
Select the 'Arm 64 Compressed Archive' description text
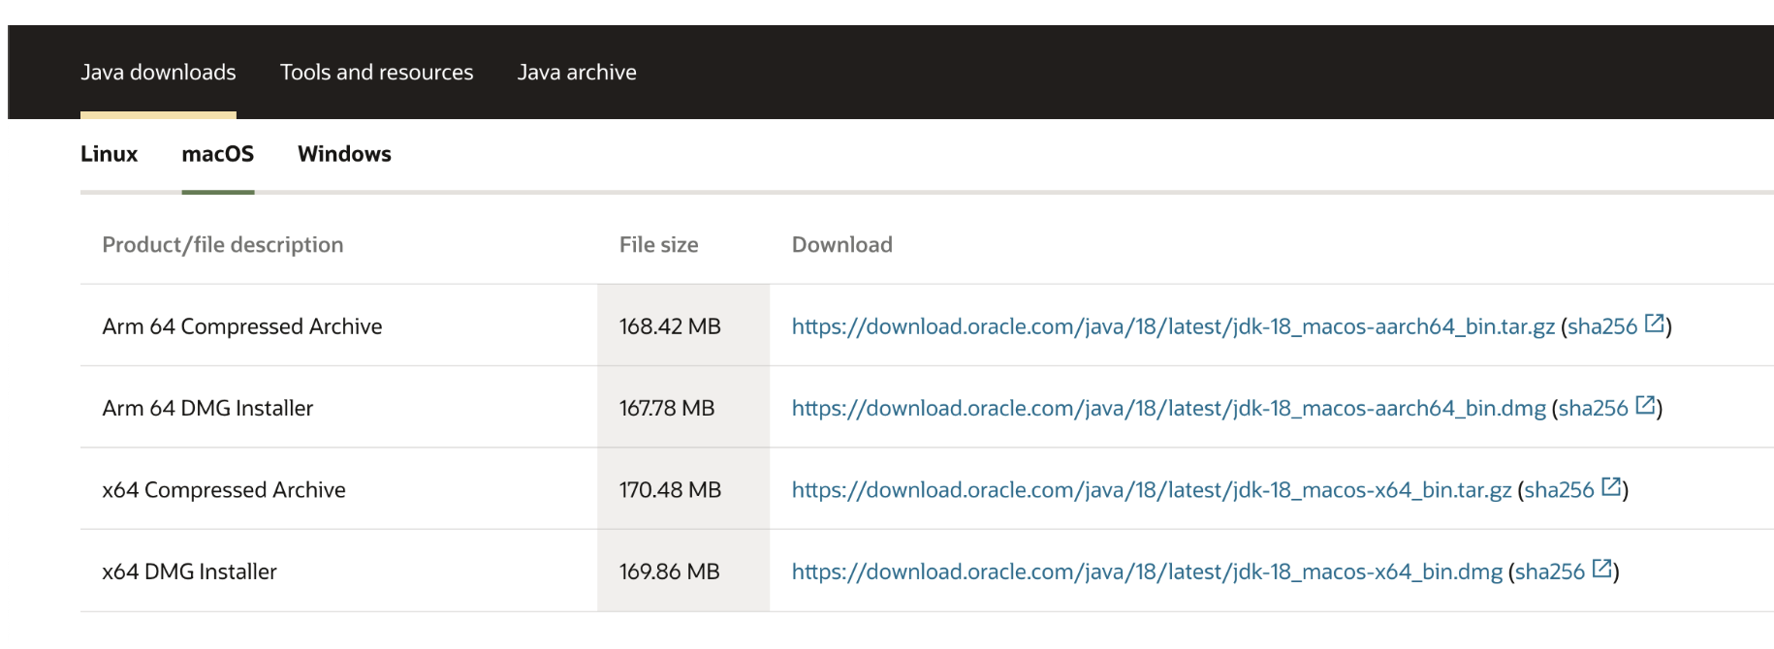[242, 326]
